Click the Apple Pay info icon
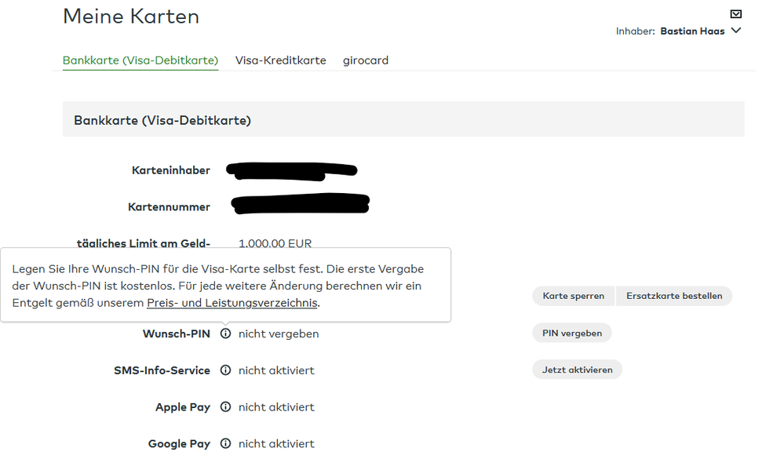The height and width of the screenshot is (470, 784). point(225,407)
